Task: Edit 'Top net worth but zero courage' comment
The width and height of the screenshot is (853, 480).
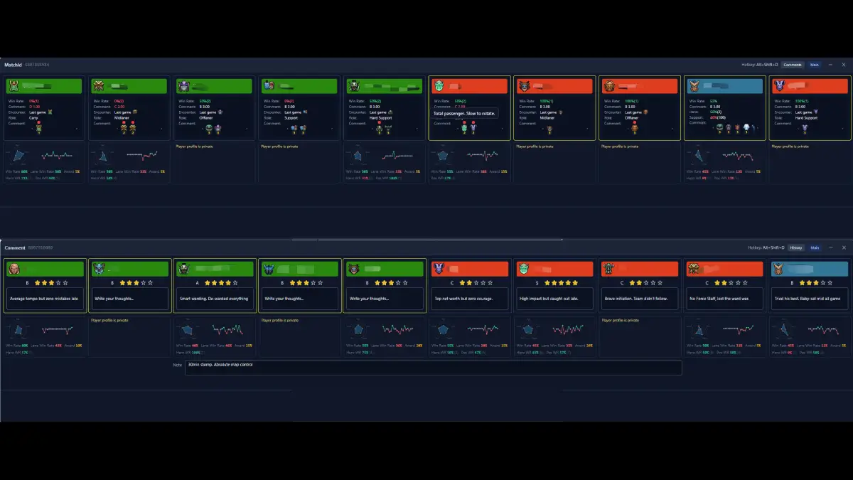Action: tap(470, 299)
